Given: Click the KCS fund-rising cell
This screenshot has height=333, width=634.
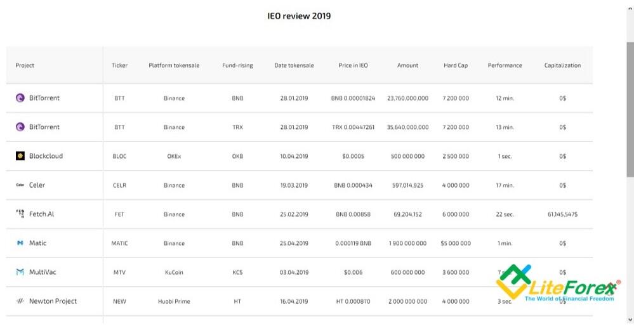Looking at the screenshot, I should 237,272.
